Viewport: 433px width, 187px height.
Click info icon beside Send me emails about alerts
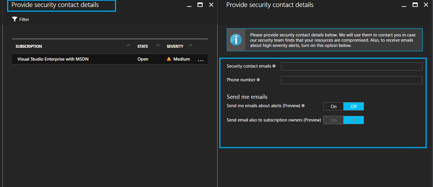[303, 106]
